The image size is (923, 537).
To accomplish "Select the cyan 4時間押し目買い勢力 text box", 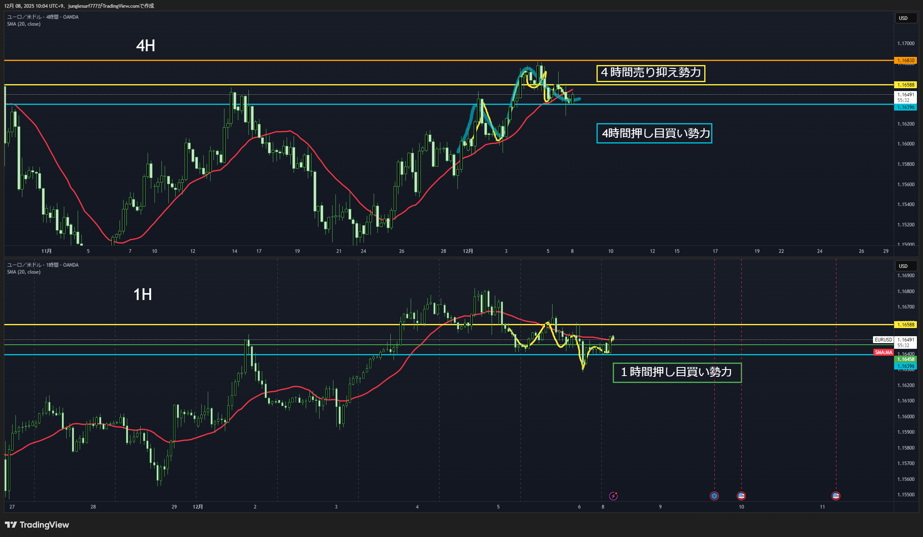I will pyautogui.click(x=654, y=133).
